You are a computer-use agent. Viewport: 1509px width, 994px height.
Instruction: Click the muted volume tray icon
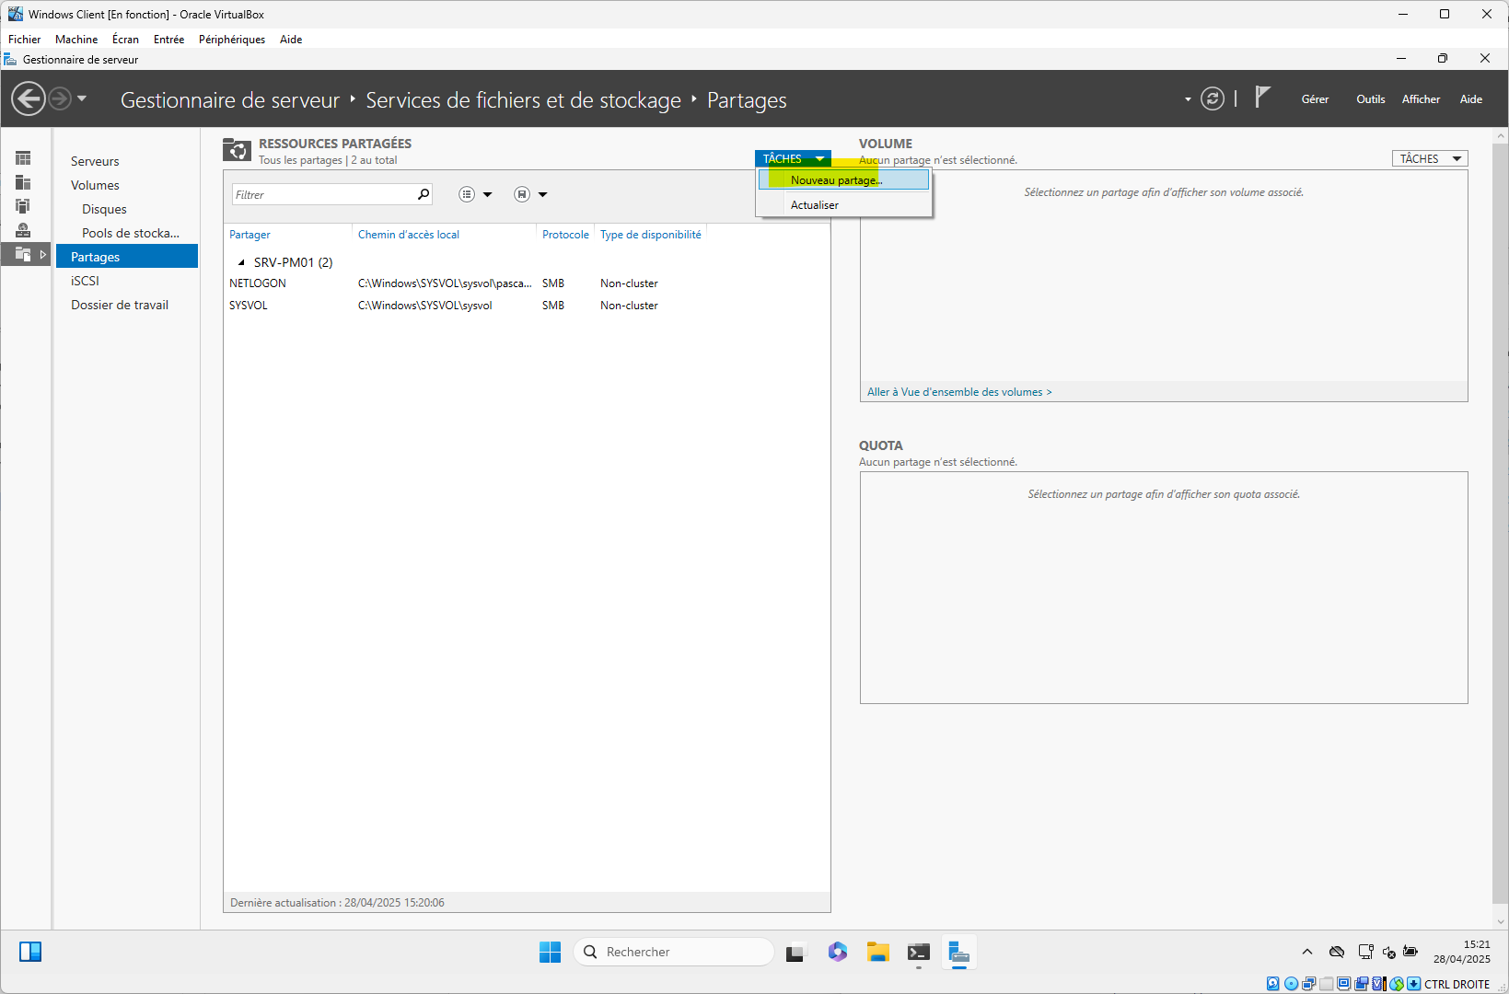point(1389,952)
